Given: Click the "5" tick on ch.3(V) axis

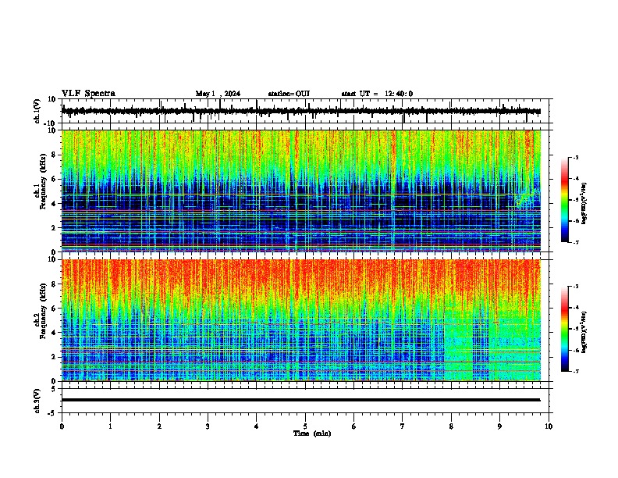Looking at the screenshot, I should click(x=54, y=389).
